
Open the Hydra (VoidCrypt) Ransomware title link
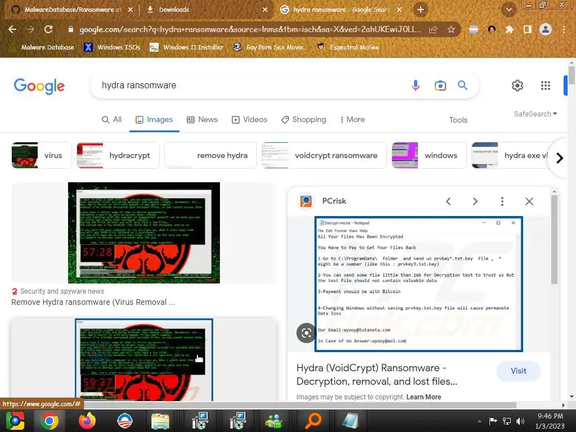coord(377,375)
